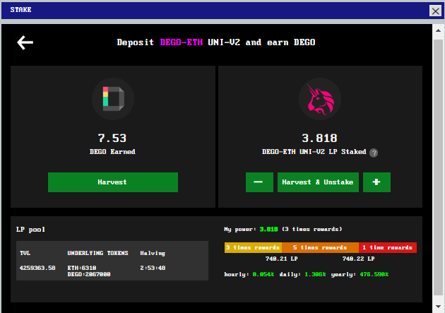The height and width of the screenshot is (313, 445).
Task: Click the DEGO-ETH UNI-V2 LP Staked label
Action: [314, 152]
